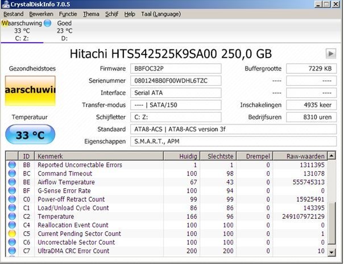This screenshot has height=266, width=344.
Task: Select the Uncorrectable Sector Count row
Action: pyautogui.click(x=167, y=242)
